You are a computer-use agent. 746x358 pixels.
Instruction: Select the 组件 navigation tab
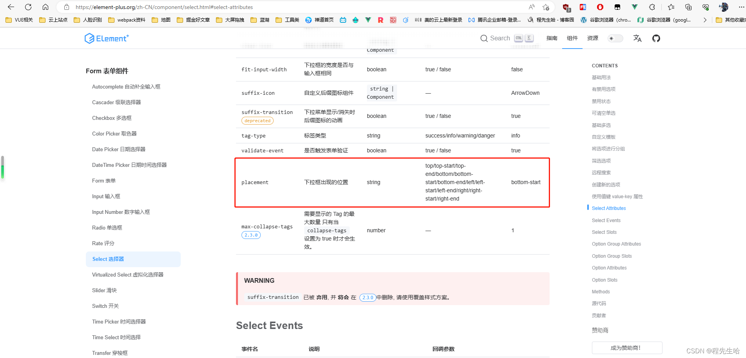click(x=572, y=38)
